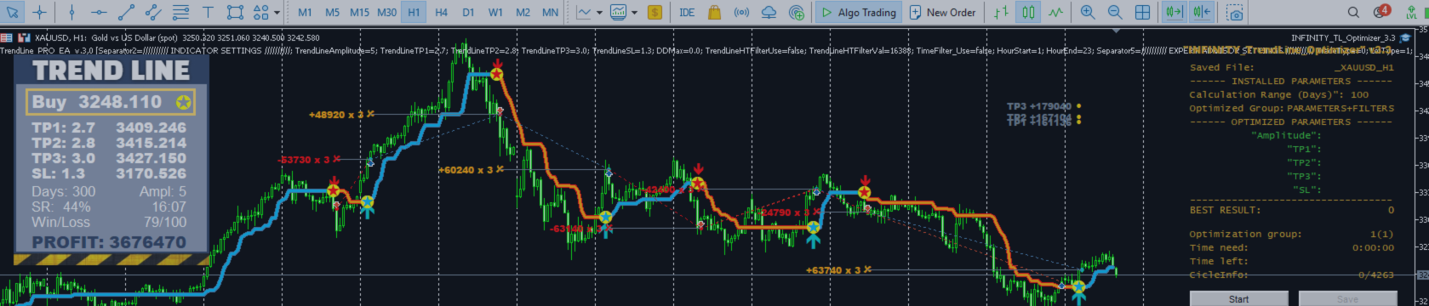Click the 'Calculation Range (Days)' value 100

[1359, 94]
